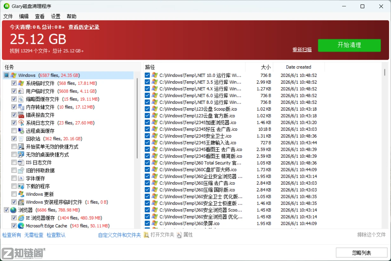
Task: Click the 远程桌面缓存 icon
Action: tap(21, 131)
